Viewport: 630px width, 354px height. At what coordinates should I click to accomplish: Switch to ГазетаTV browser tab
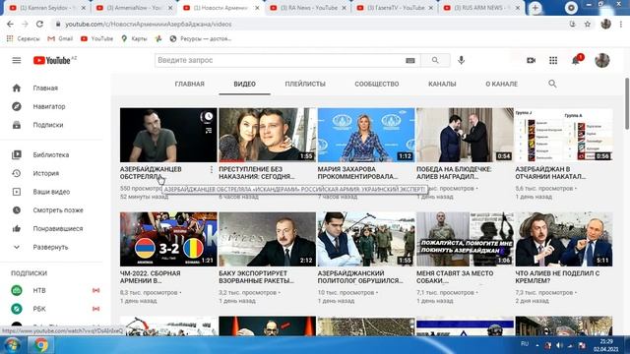(x=395, y=8)
